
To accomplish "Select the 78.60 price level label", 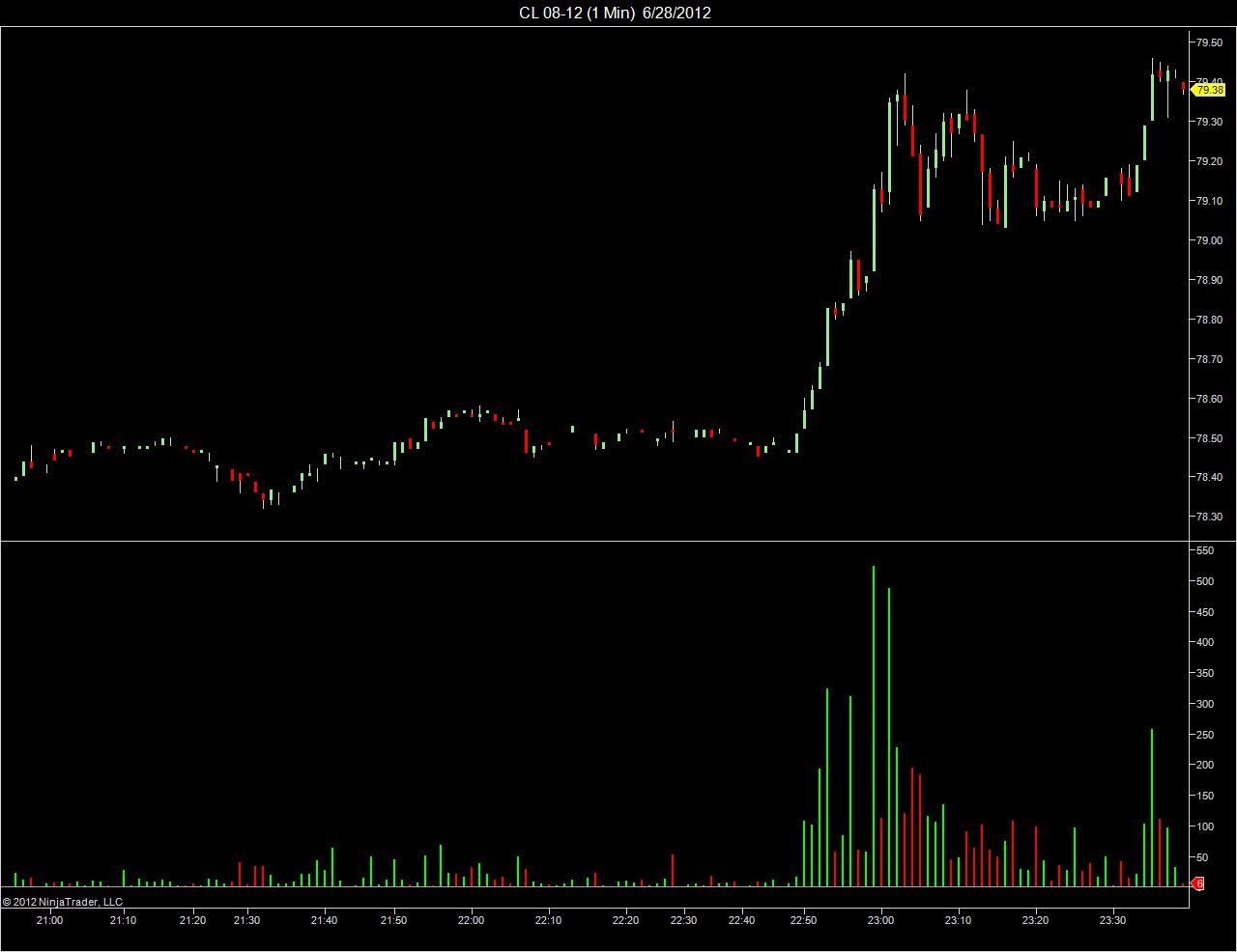I will click(x=1209, y=399).
